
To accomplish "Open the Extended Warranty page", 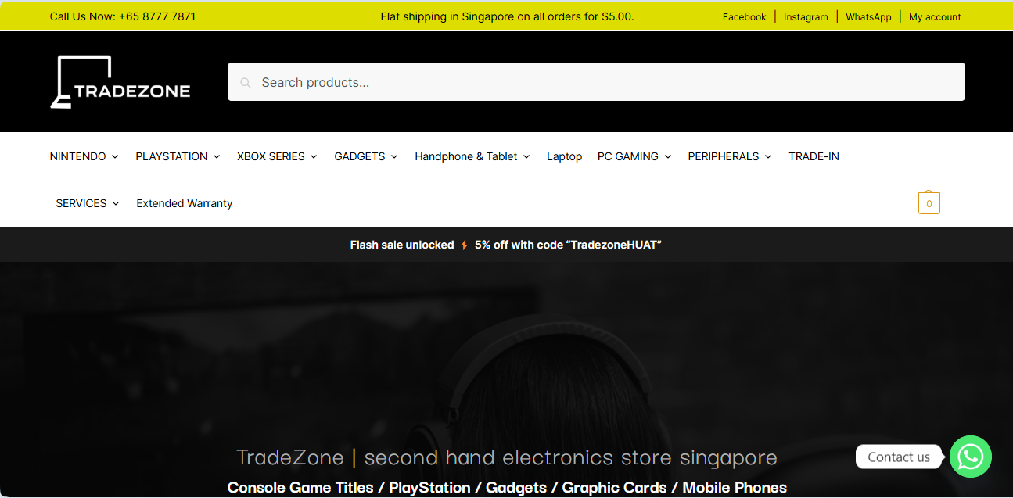I will point(185,203).
